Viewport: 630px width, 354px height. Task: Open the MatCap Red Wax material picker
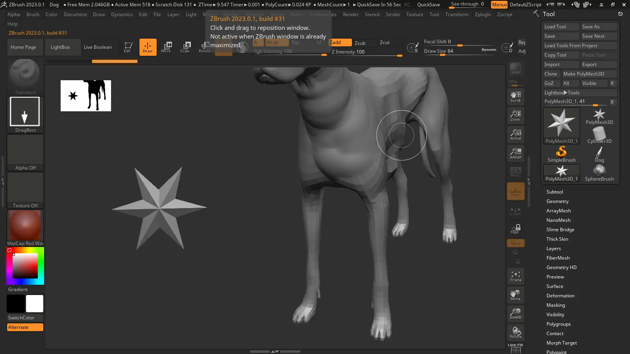coord(25,228)
